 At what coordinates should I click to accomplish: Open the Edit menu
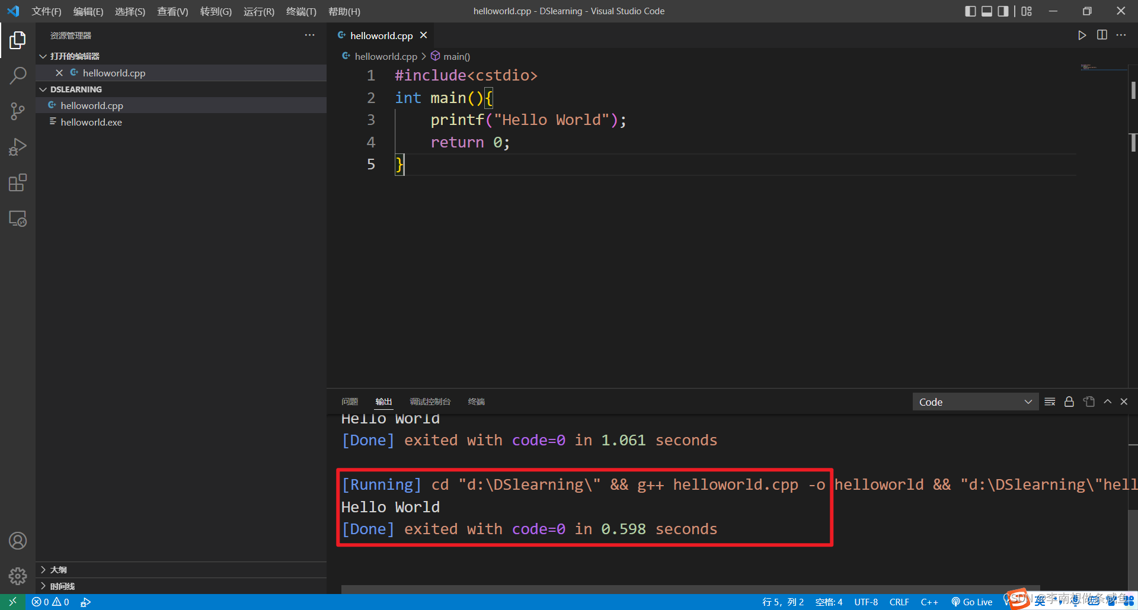pos(88,11)
